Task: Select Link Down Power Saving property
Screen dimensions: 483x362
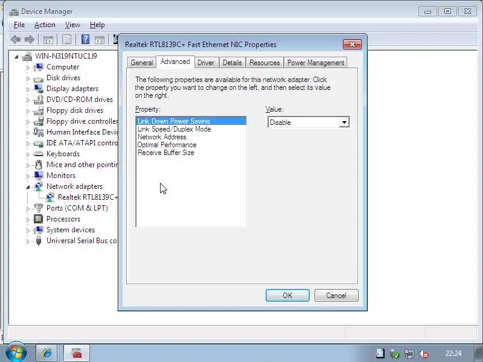Action: pyautogui.click(x=191, y=121)
